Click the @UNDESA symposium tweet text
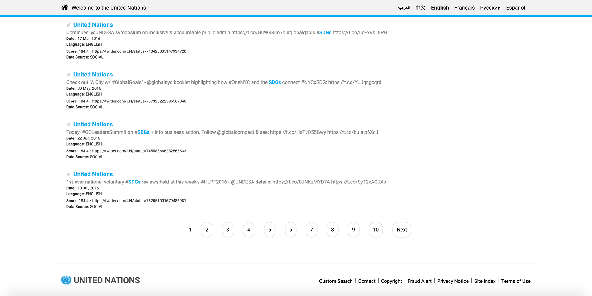The image size is (592, 296). [x=227, y=32]
